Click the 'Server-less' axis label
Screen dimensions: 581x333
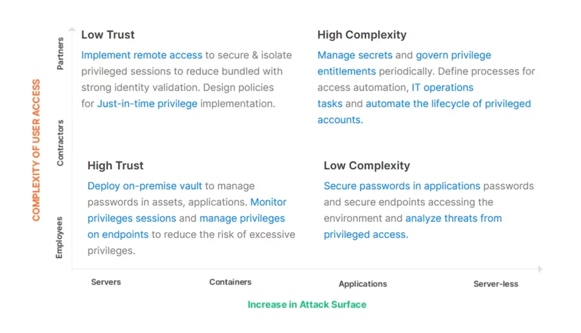pyautogui.click(x=495, y=284)
